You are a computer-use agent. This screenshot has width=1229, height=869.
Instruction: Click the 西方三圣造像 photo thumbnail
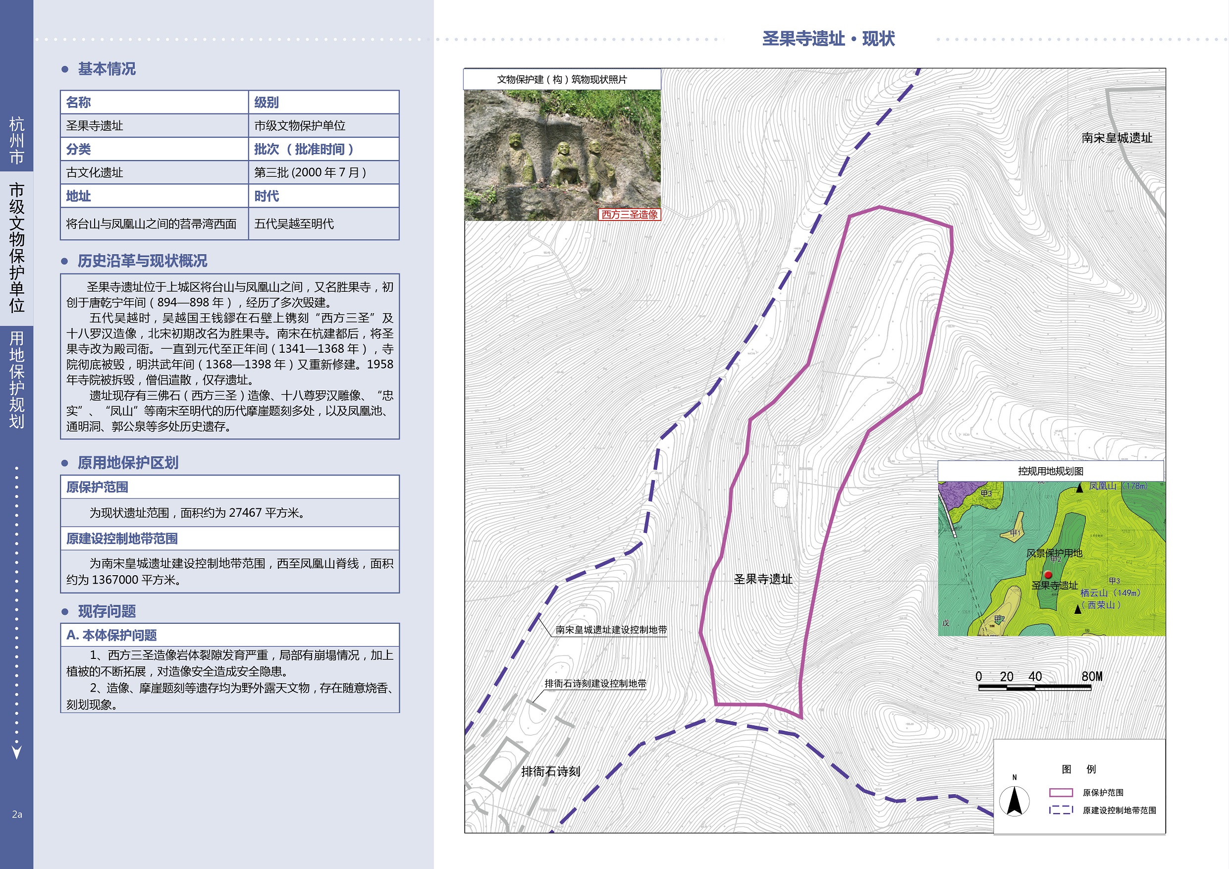click(562, 154)
